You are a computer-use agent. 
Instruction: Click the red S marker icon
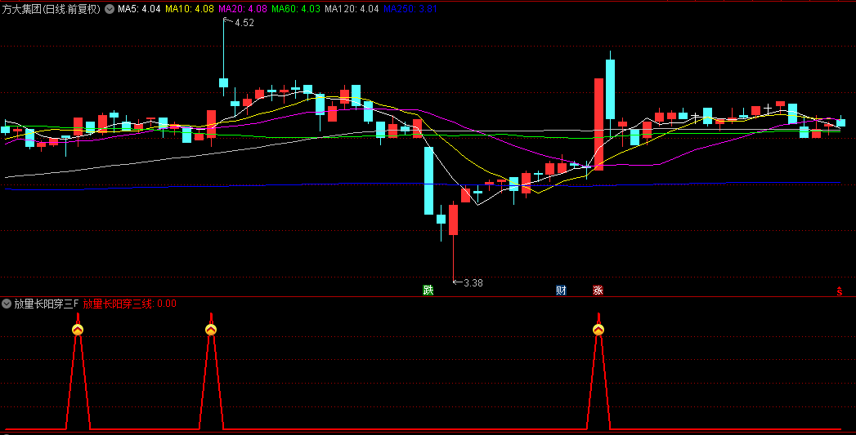click(840, 291)
